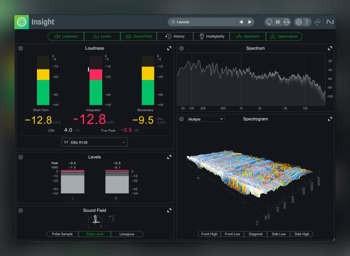Click the correlation meter beside vectorscope
This screenshot has width=350, height=256.
coord(111,218)
